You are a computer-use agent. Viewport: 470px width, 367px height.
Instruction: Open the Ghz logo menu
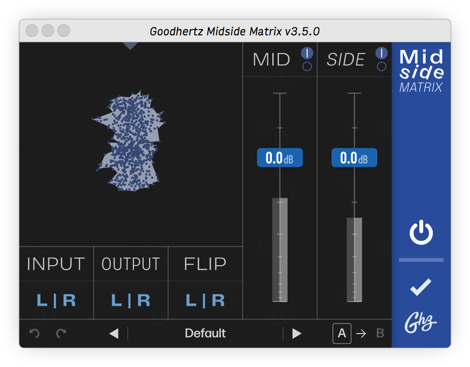point(420,323)
